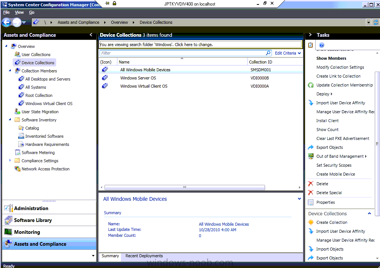Click the Software Metering icon

click(17, 153)
